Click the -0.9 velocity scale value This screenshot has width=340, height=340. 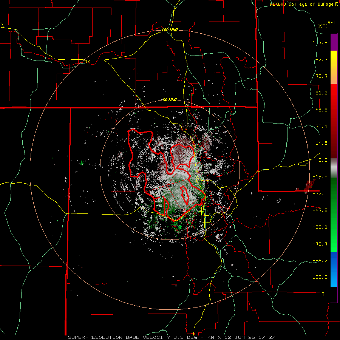[321, 160]
